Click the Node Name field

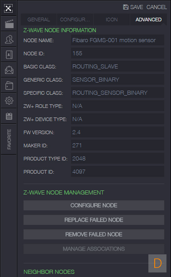[118, 40]
